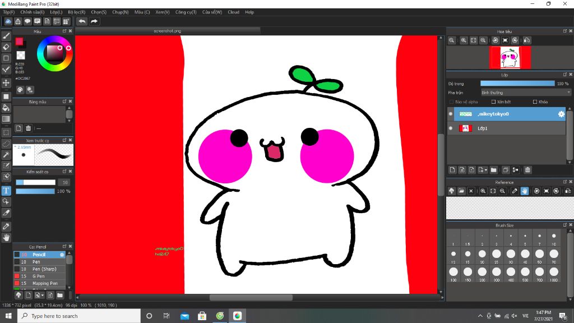
Task: Click the Type here to search box
Action: pyautogui.click(x=79, y=316)
